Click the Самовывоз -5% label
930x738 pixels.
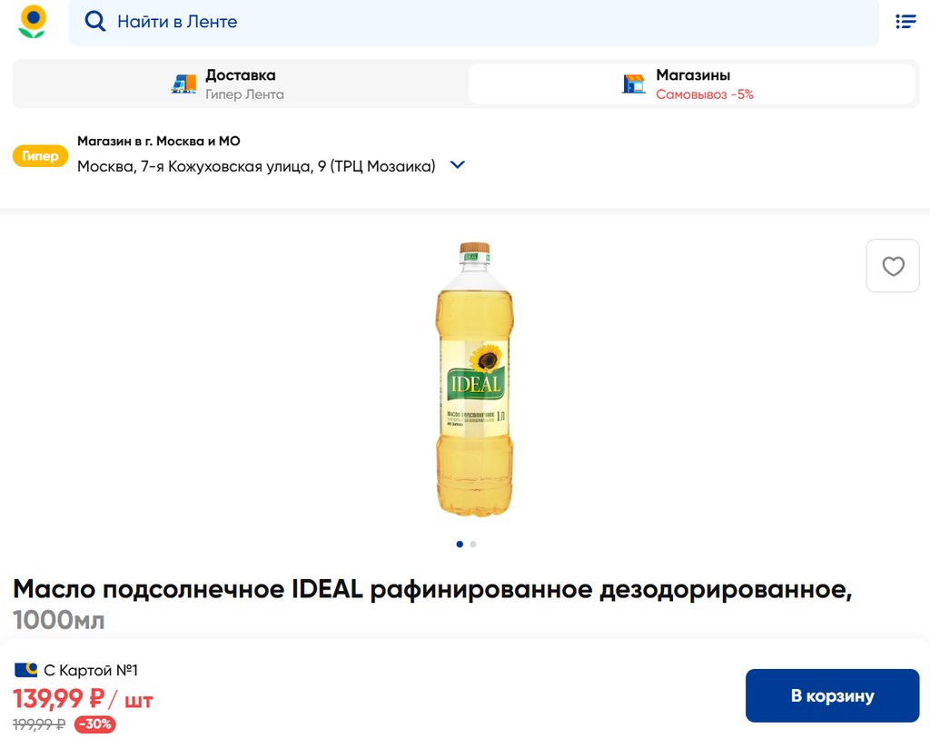tap(705, 94)
